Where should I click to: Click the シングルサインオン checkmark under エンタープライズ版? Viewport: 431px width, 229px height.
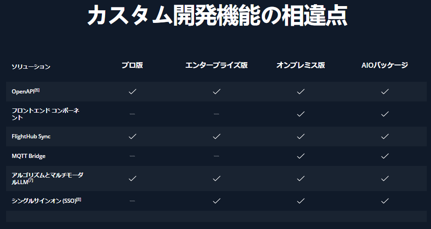216,201
